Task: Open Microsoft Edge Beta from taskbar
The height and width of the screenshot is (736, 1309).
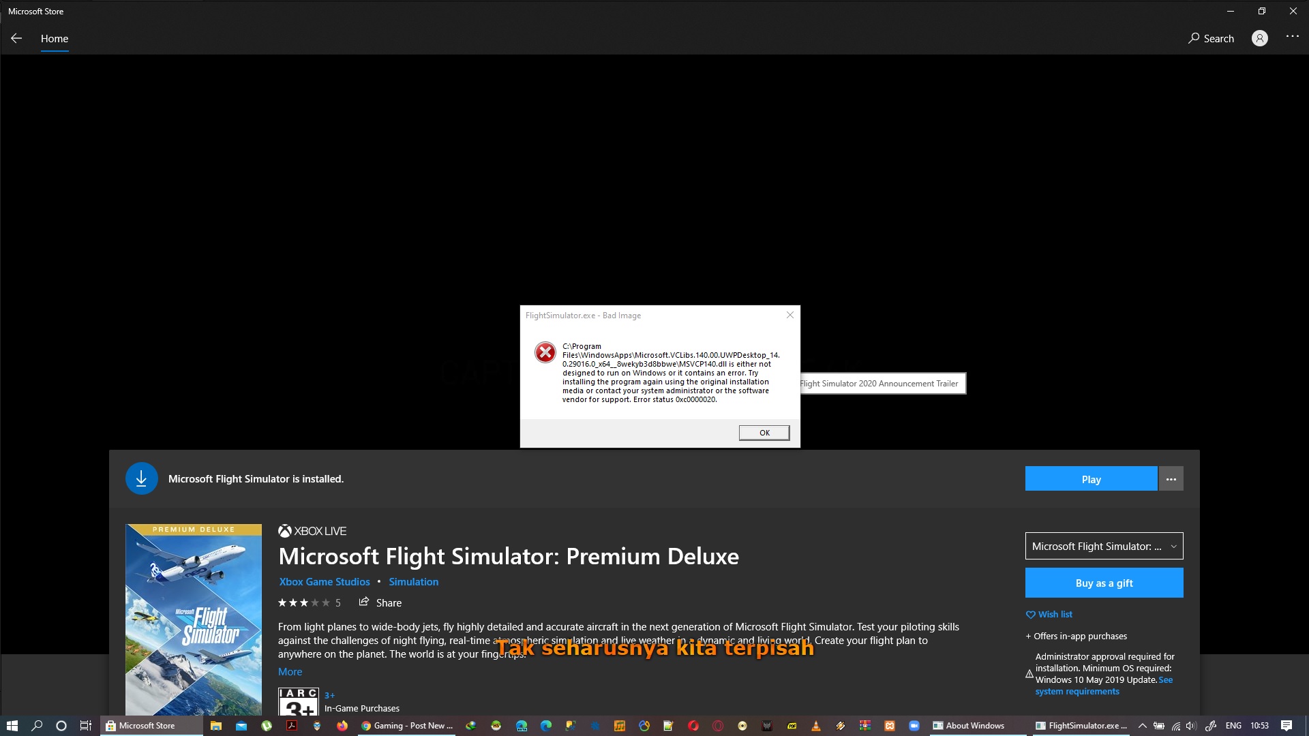Action: 522,726
